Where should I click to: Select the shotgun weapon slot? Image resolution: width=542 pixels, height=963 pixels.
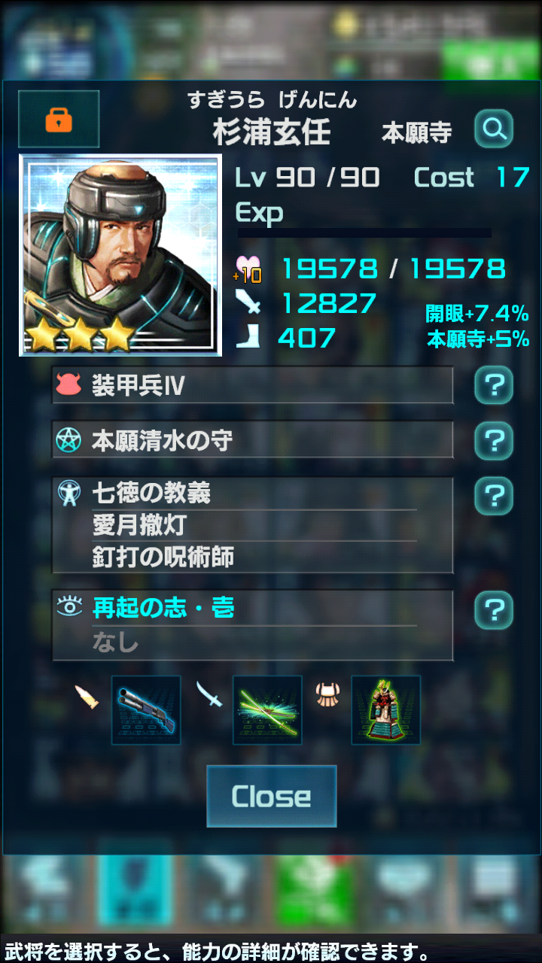[x=146, y=710]
